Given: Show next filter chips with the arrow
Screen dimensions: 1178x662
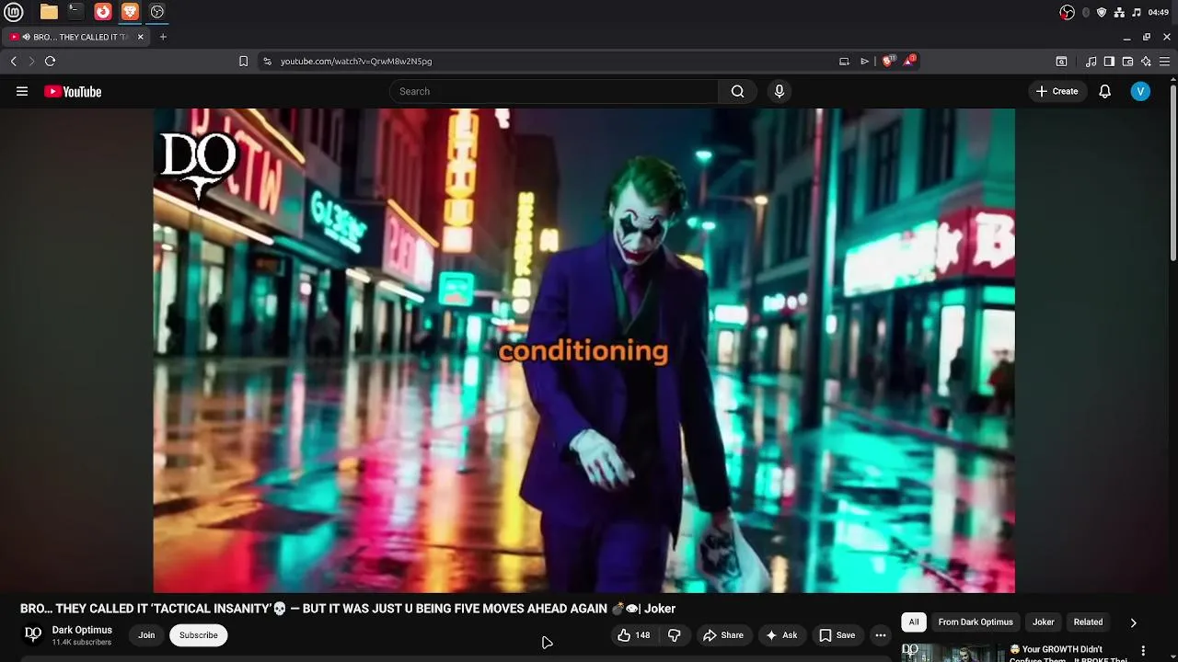Looking at the screenshot, I should click(x=1133, y=622).
